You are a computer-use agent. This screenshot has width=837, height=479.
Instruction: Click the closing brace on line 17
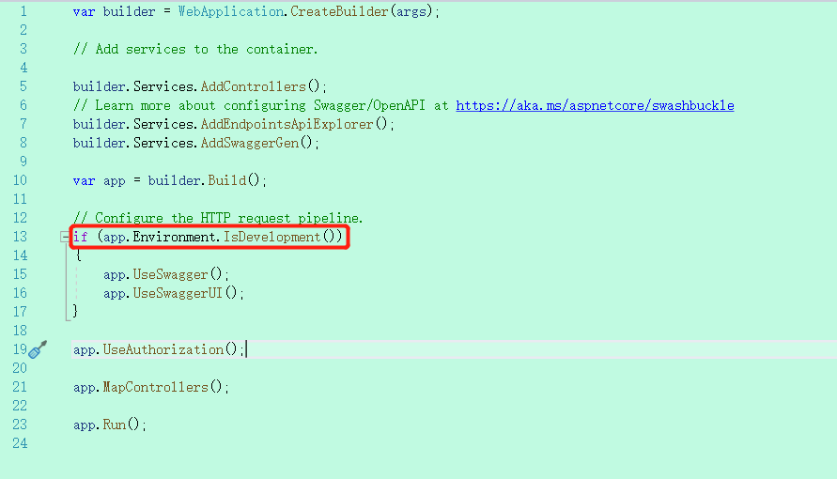tap(75, 312)
